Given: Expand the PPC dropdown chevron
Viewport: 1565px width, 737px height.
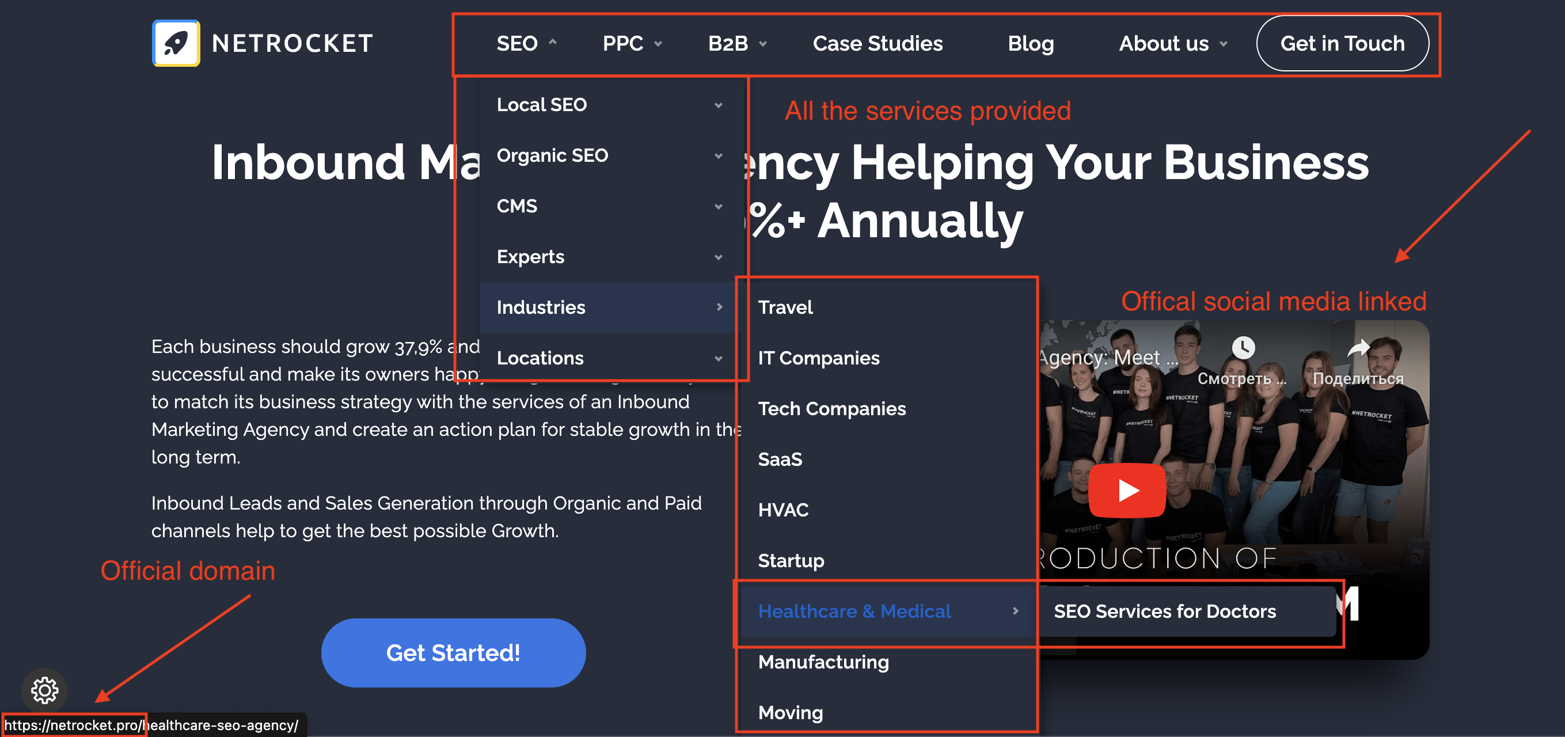Looking at the screenshot, I should (x=658, y=44).
